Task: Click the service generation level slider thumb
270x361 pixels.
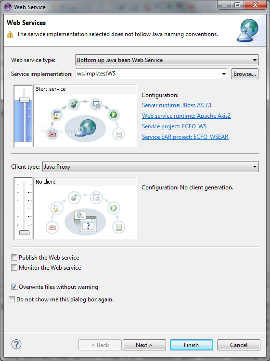Action: 24,100
